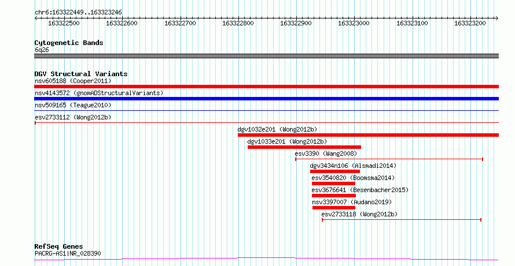Open gene PACRG-AS1|NR_028390 label
This screenshot has width=515, height=266.
[68, 253]
